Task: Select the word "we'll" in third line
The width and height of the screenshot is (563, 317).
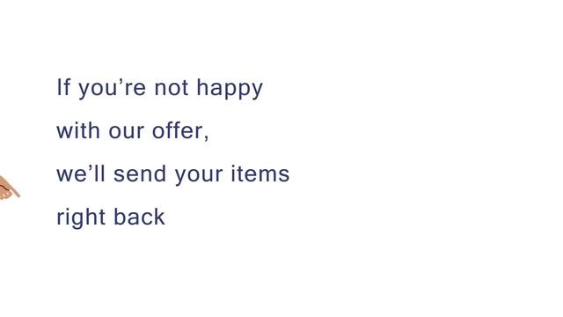Action: coord(81,173)
